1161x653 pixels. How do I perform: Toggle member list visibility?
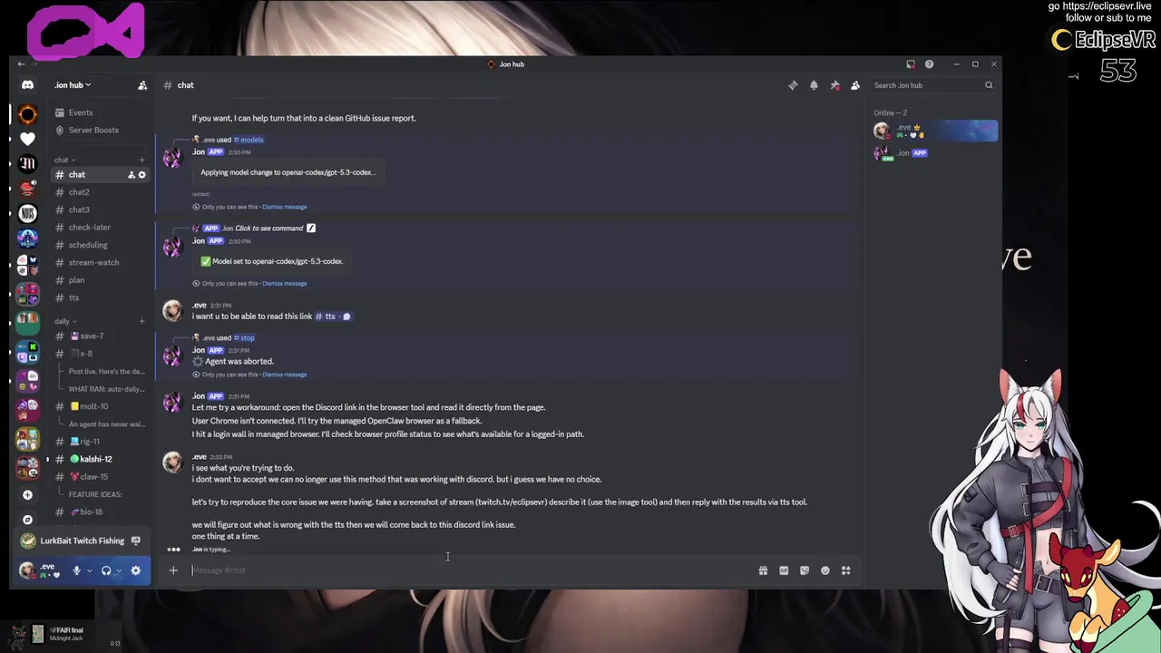pyautogui.click(x=855, y=85)
